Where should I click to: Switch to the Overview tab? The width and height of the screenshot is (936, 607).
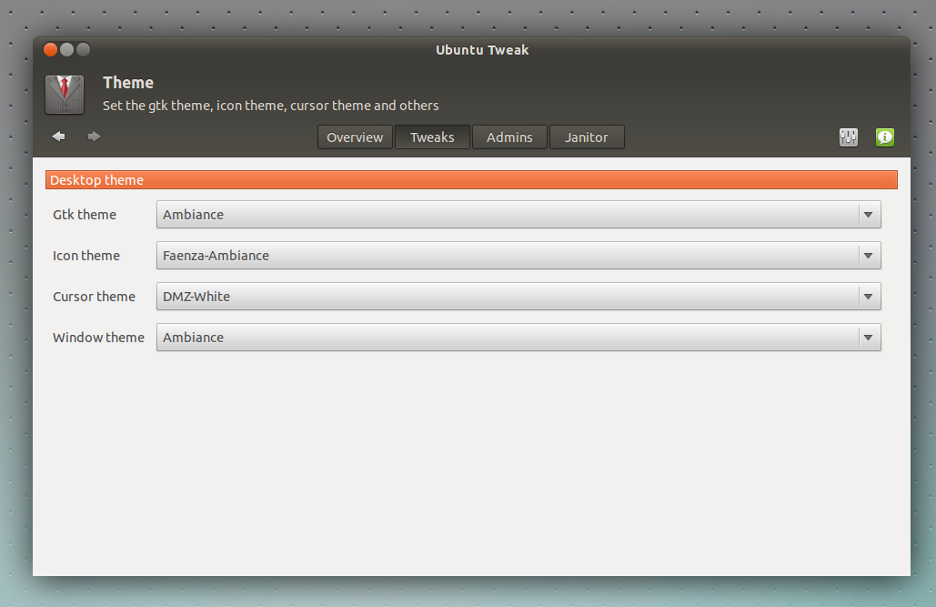click(355, 137)
